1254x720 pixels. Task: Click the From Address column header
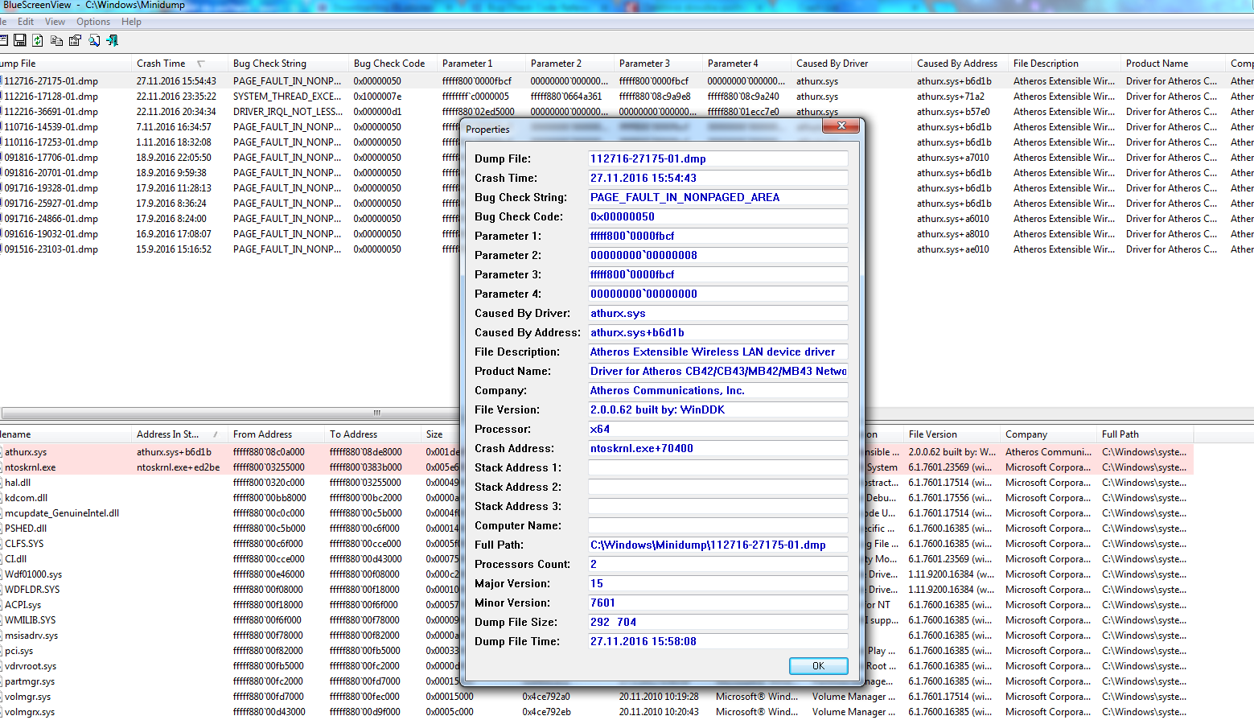tap(276, 434)
